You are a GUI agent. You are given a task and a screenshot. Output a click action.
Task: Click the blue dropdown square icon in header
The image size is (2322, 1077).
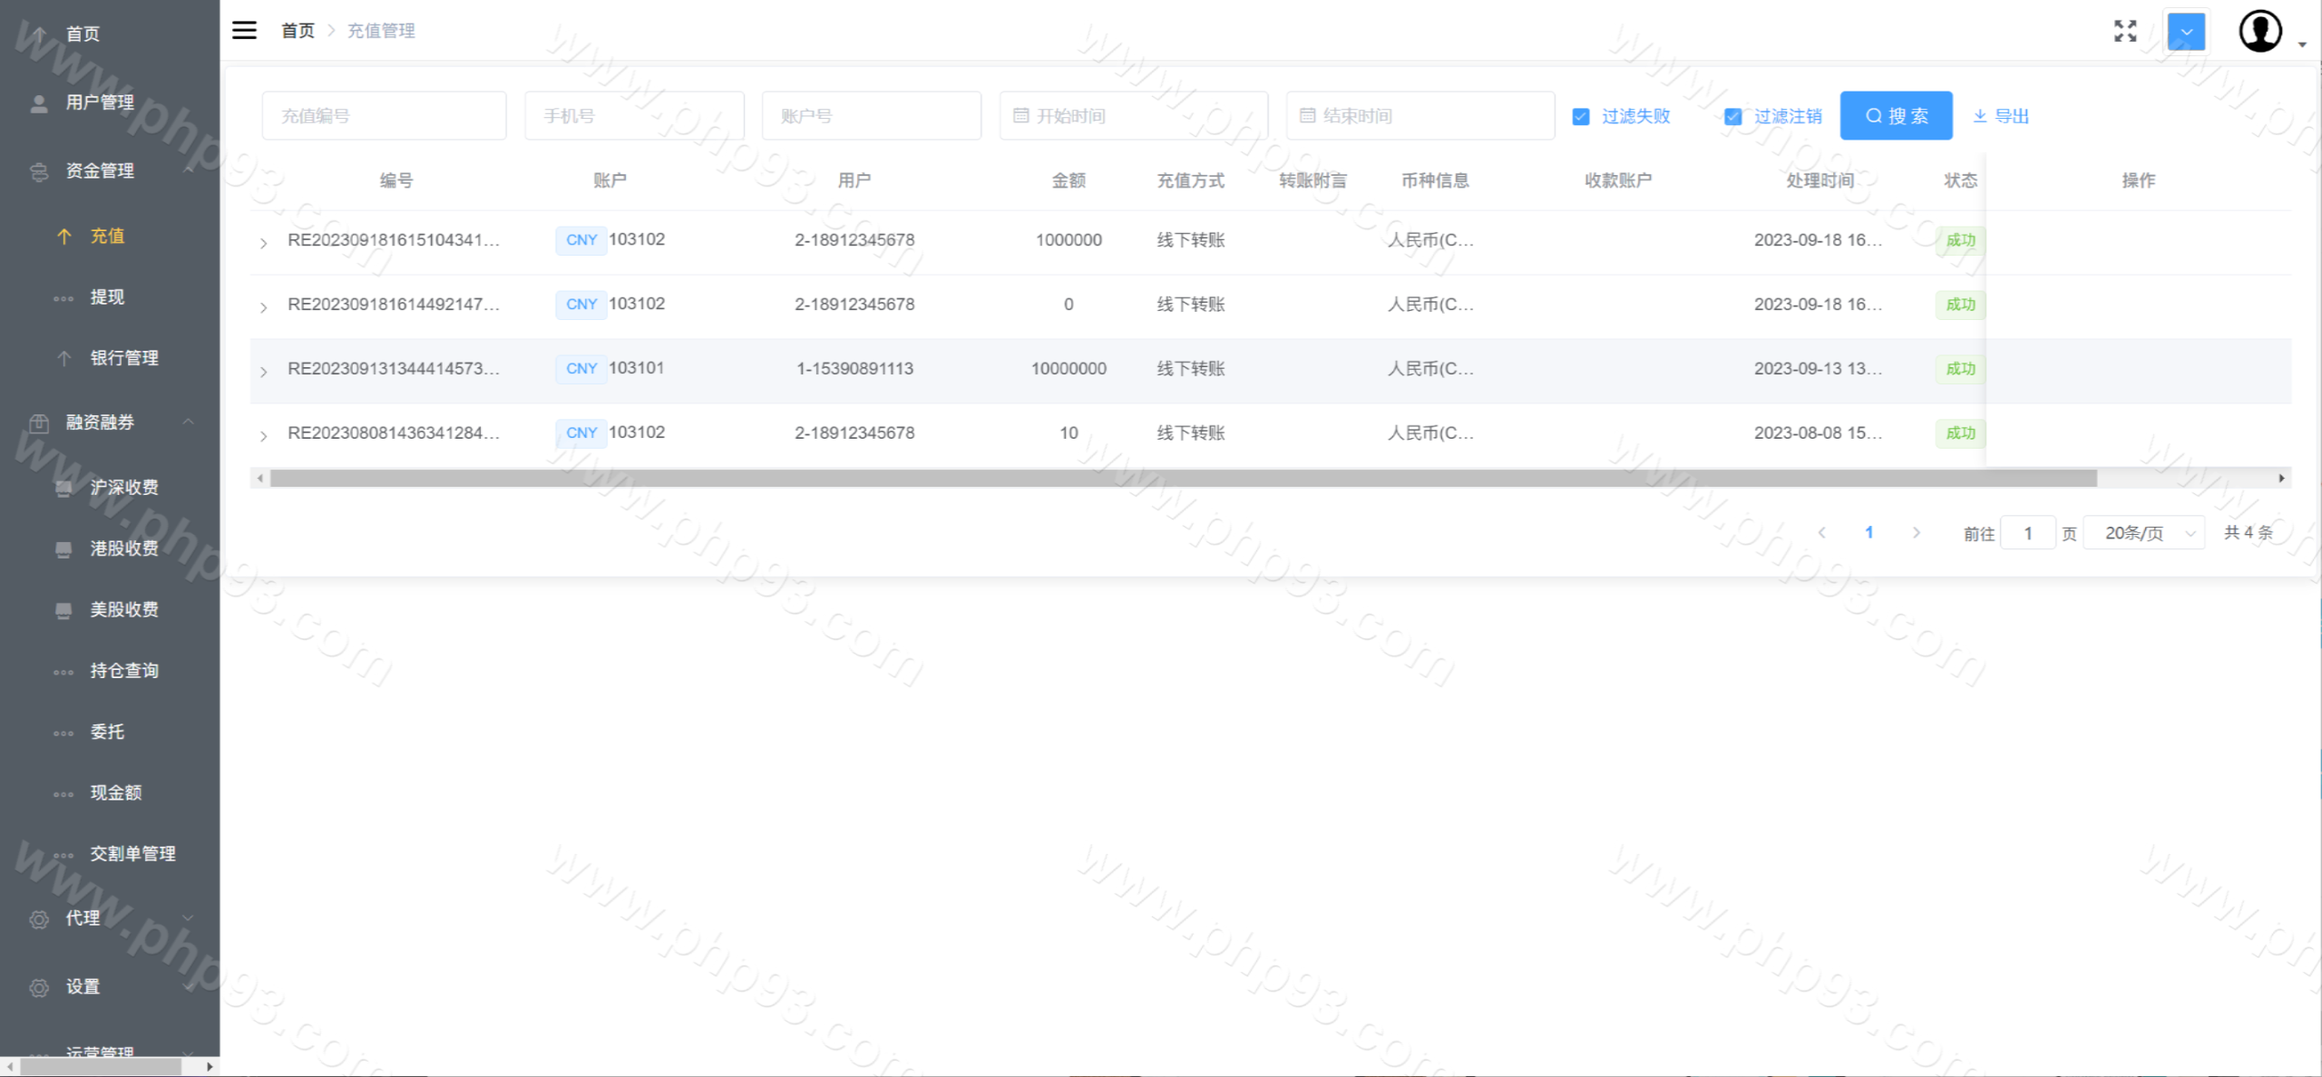tap(2186, 32)
